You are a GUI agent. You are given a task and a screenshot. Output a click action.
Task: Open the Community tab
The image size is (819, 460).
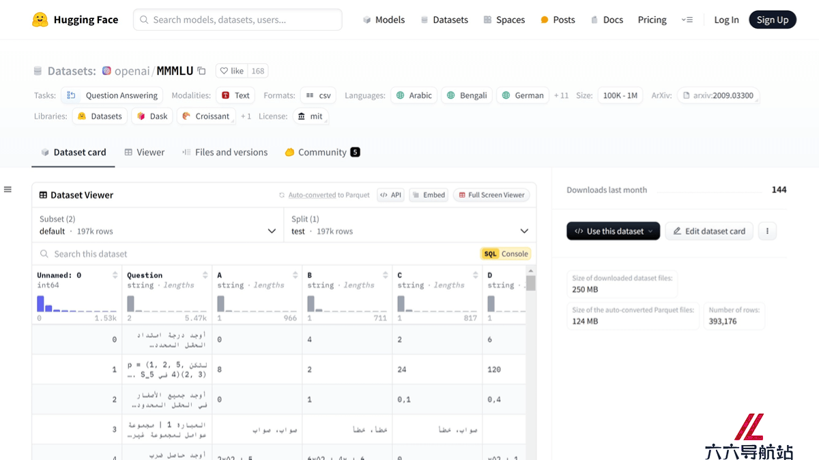point(322,152)
